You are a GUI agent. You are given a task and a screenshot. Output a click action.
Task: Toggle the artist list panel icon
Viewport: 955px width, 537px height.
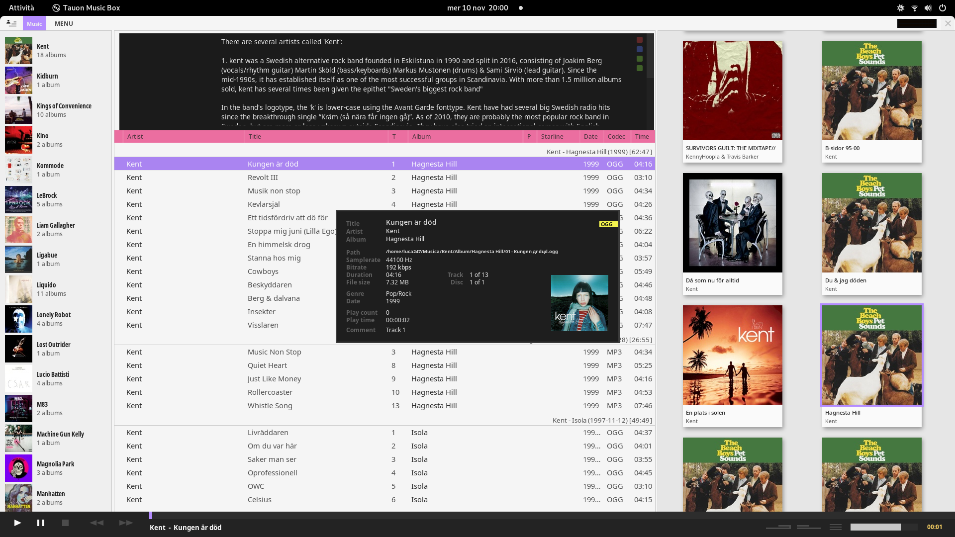[x=11, y=23]
